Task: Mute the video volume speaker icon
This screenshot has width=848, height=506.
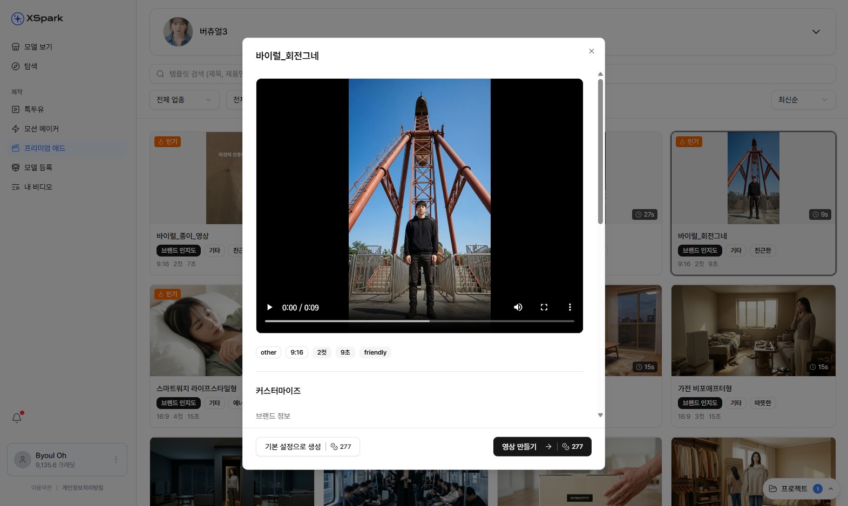Action: coord(518,307)
